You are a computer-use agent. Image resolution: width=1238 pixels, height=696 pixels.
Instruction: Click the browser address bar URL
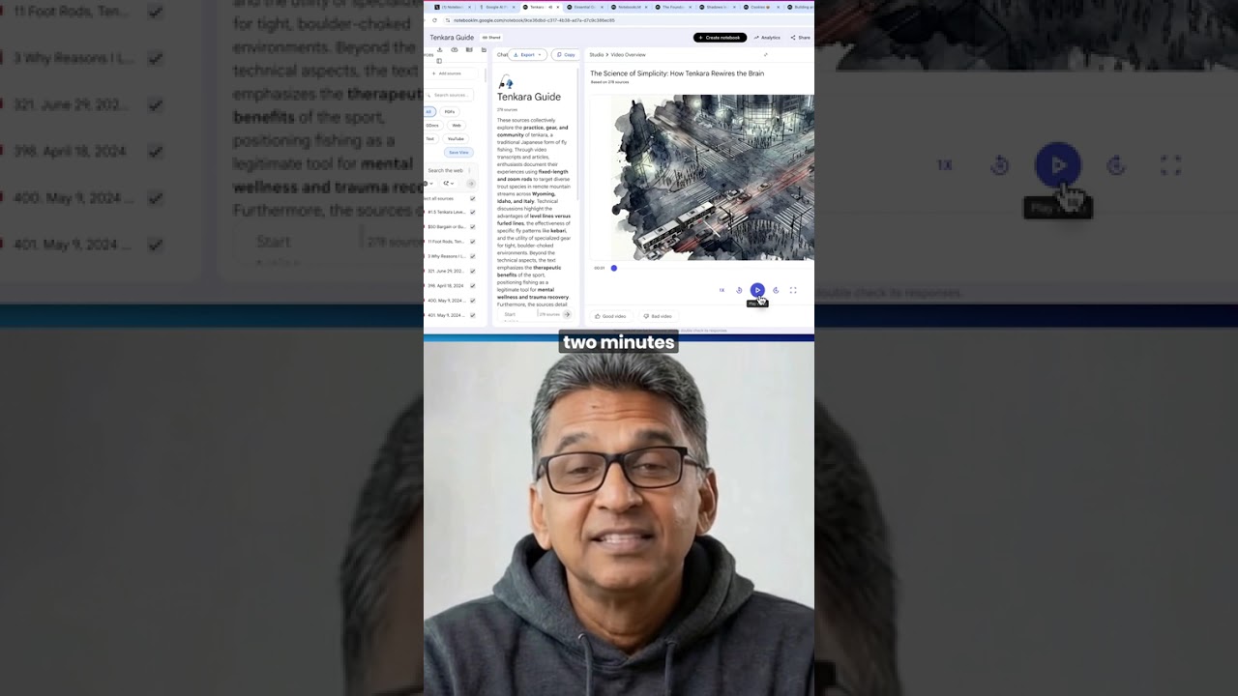click(x=534, y=20)
